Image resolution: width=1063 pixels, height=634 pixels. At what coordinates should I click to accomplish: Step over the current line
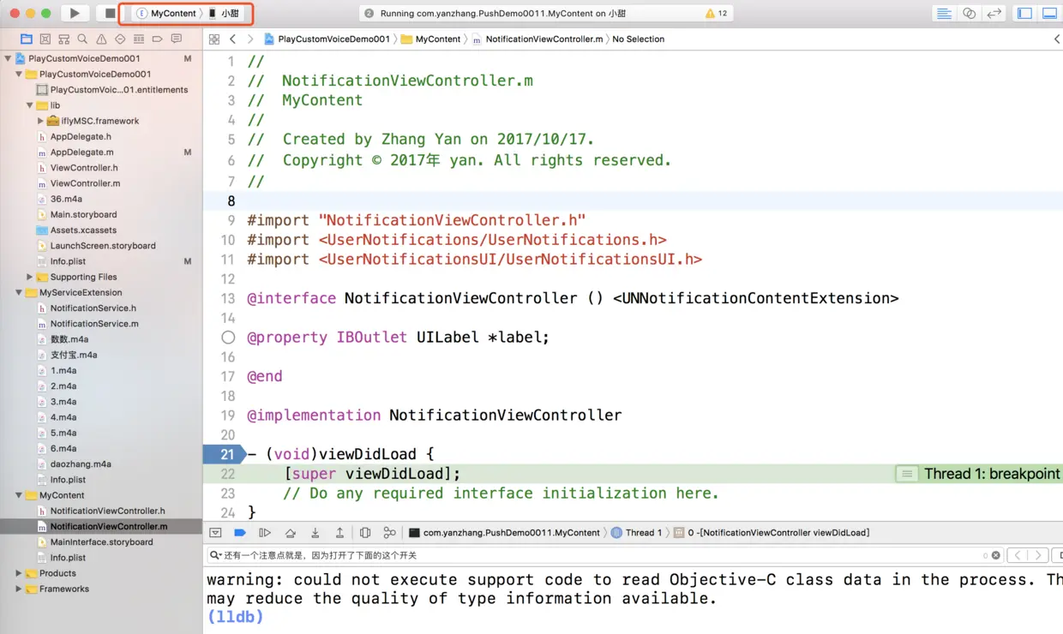click(291, 533)
